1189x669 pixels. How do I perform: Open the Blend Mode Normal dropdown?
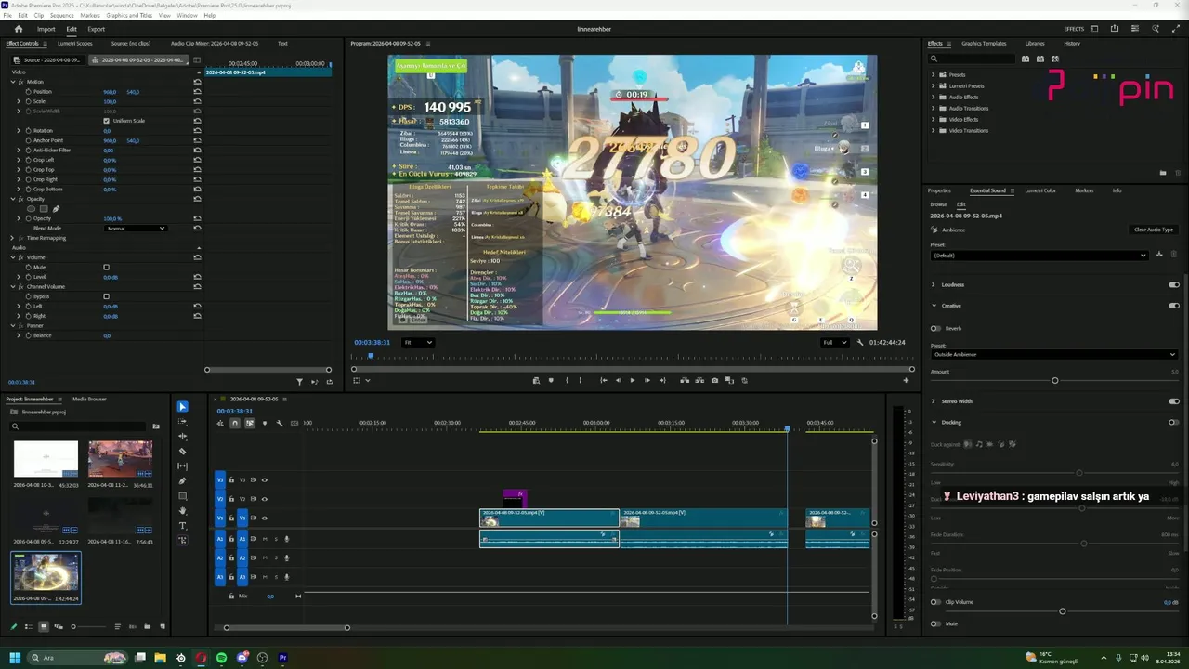136,229
